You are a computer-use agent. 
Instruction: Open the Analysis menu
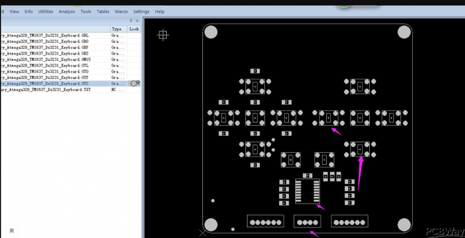tap(67, 12)
